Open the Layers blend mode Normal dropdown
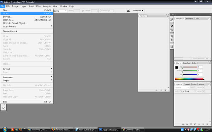 pyautogui.click(x=182, y=88)
